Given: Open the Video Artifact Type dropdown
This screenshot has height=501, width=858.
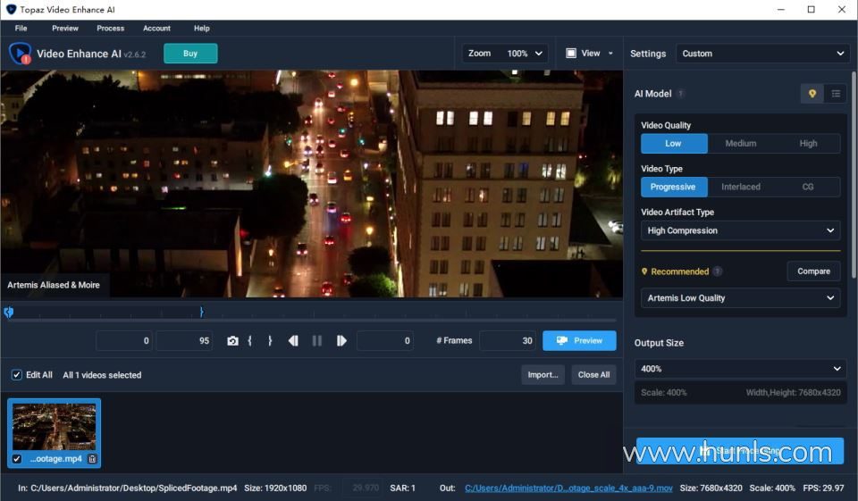Looking at the screenshot, I should (x=740, y=230).
